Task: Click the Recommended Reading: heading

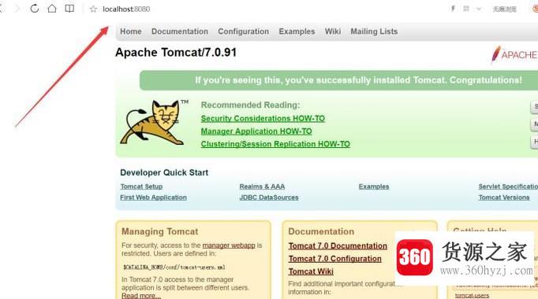Action: pos(251,105)
